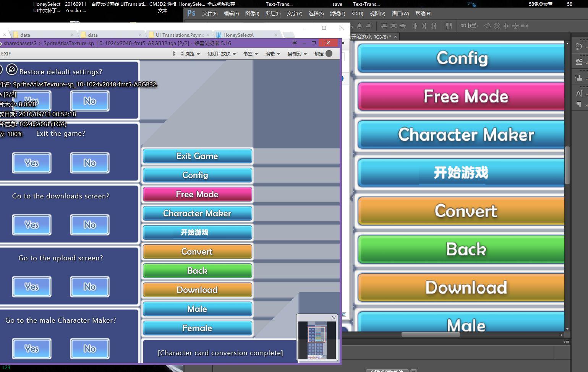
Task: Open the Paragraph panel icon
Action: pyautogui.click(x=579, y=104)
